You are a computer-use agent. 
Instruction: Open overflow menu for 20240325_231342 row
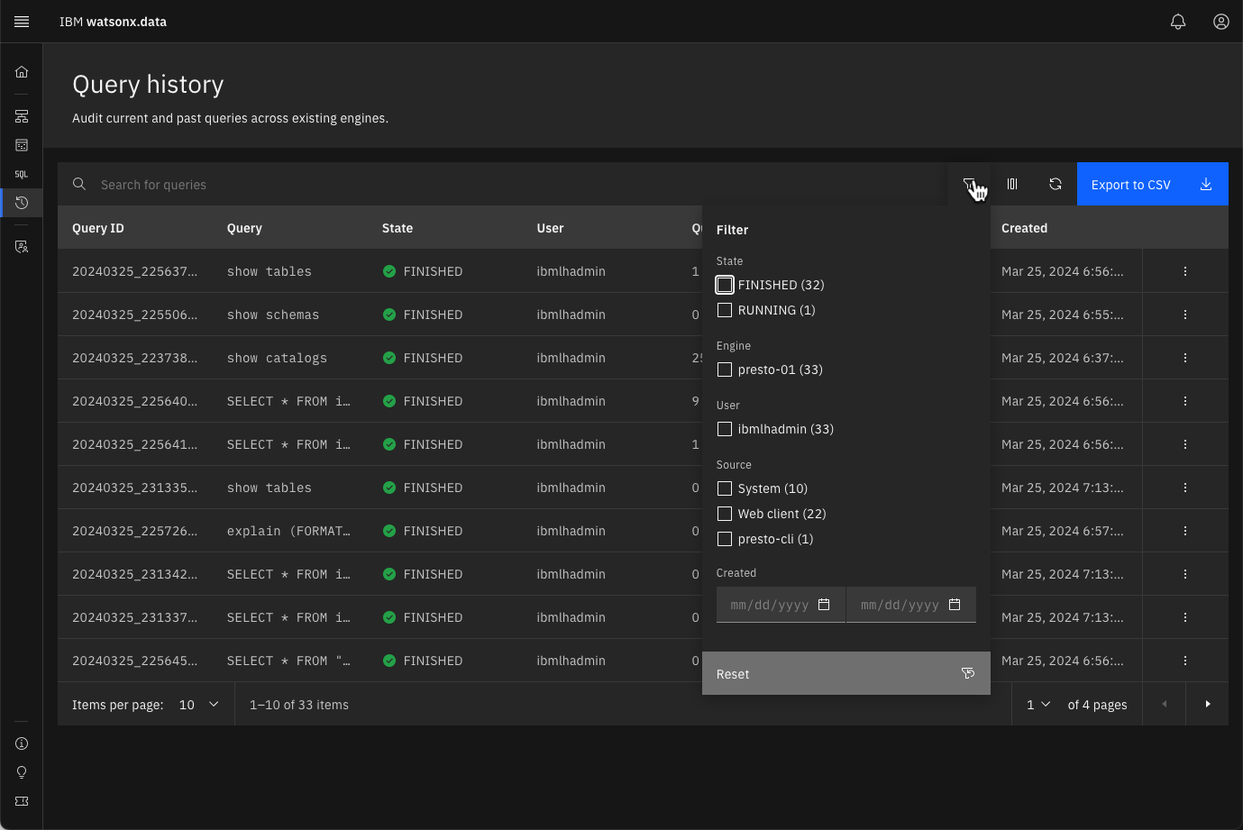1185,574
